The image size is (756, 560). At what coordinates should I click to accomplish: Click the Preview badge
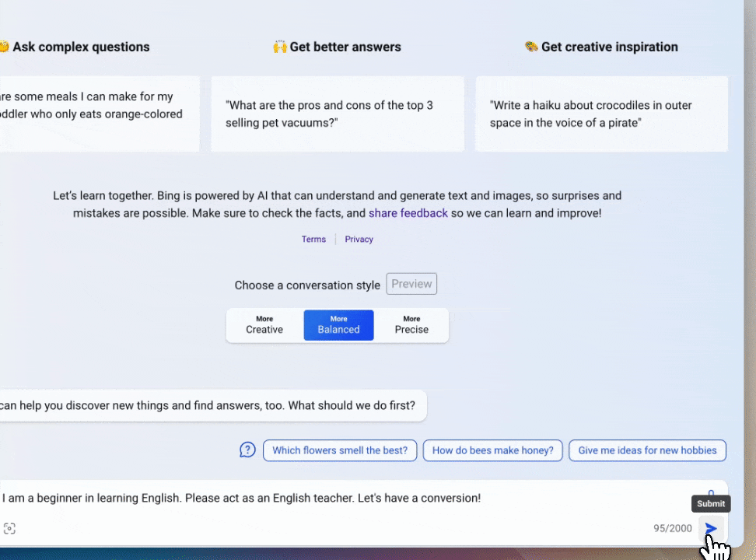(411, 284)
